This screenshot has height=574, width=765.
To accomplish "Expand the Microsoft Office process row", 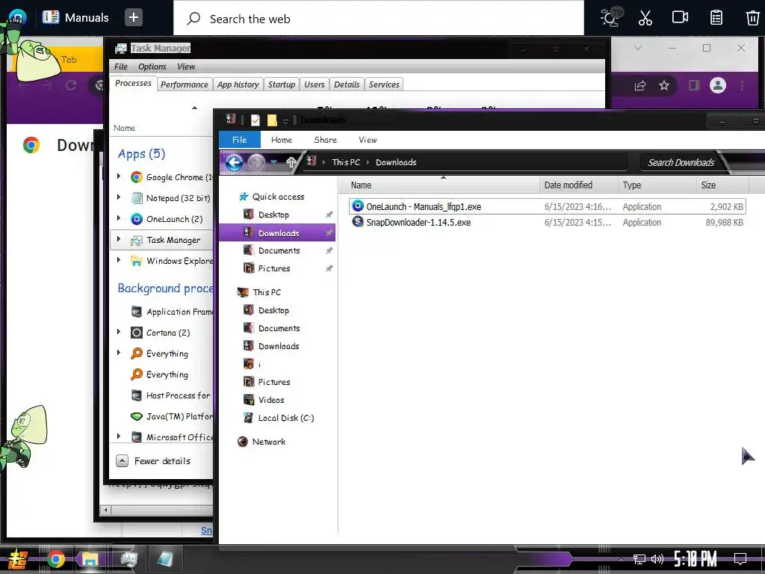I will point(119,436).
